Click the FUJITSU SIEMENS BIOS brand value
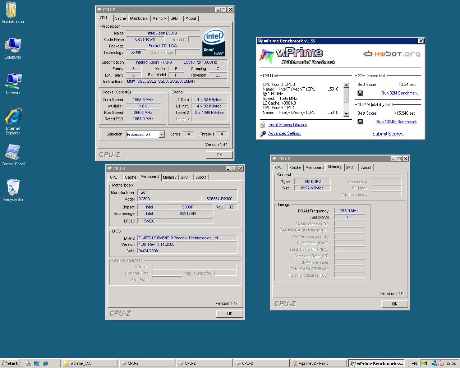The width and height of the screenshot is (460, 368). tap(187, 238)
